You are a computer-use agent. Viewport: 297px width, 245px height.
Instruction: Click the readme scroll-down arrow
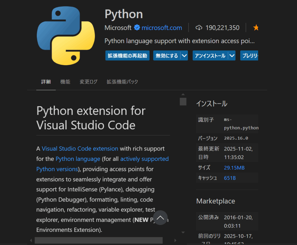pyautogui.click(x=183, y=232)
